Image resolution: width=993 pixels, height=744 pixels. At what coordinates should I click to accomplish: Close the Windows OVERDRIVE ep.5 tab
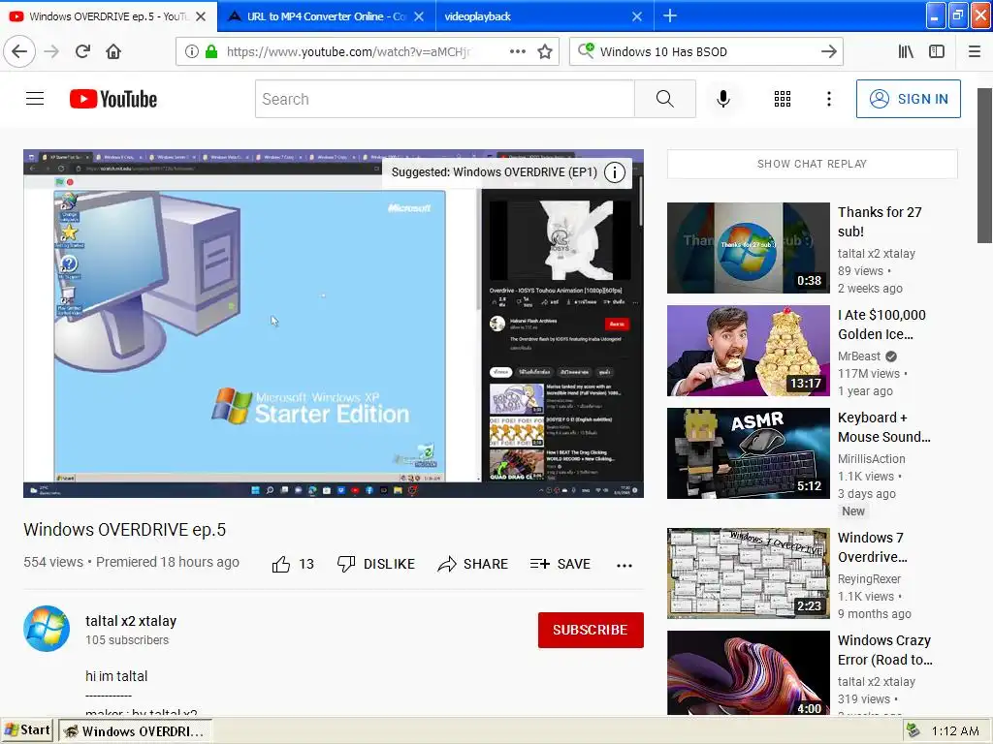(x=201, y=16)
